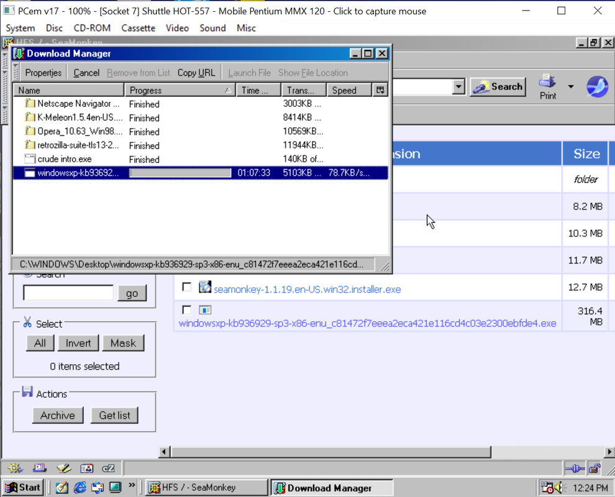Open Mail from SeaMonkey component bar
Image resolution: width=615 pixels, height=497 pixels.
(40, 468)
